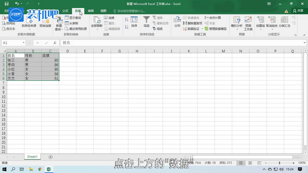
Task: Open the 数据验证 dropdown arrow
Action: point(202,29)
